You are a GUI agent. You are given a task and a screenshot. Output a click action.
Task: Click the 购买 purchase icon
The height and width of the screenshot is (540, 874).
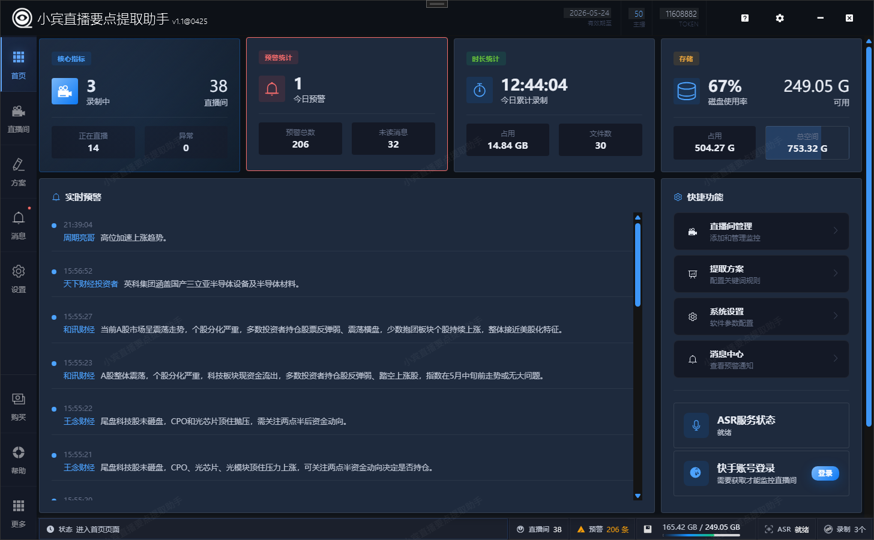coord(19,405)
